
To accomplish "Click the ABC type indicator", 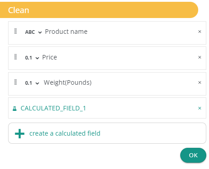I will point(30,32).
